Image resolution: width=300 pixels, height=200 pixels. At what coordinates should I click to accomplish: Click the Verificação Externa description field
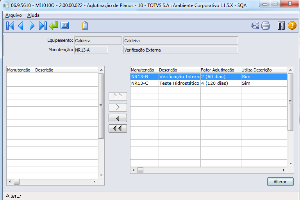click(x=181, y=50)
